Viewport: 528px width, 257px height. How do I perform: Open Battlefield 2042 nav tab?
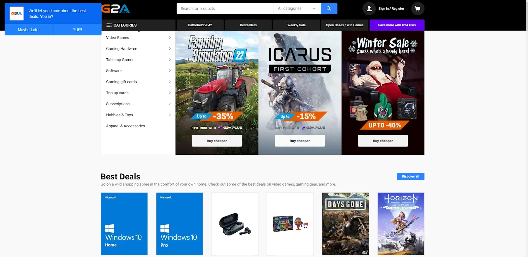tap(200, 25)
